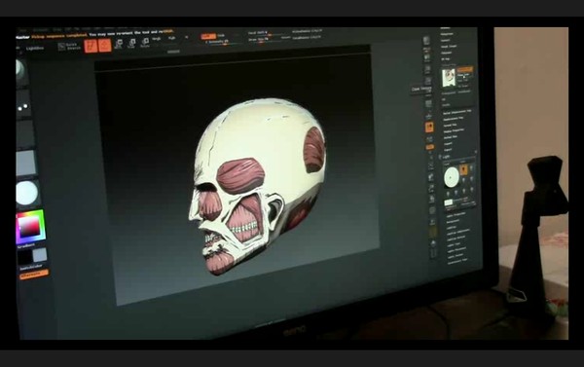Click the orange-highlighted icon in right shelf
Viewport: 584px width, 367px height.
(x=429, y=128)
